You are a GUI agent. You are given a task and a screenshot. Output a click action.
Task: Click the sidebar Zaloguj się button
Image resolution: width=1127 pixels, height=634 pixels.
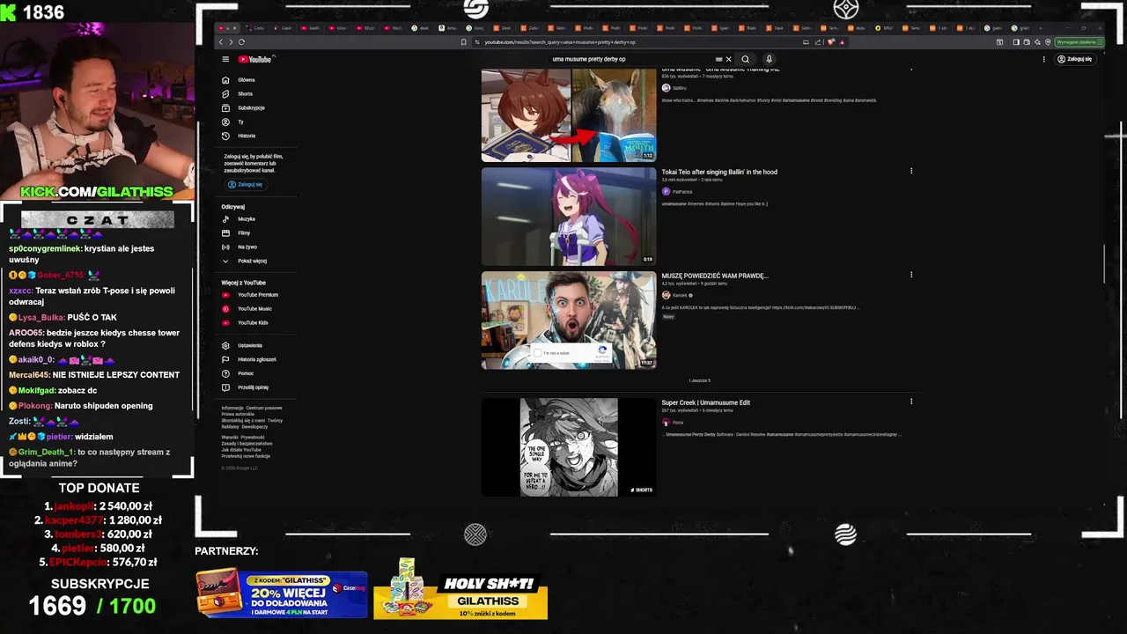point(246,184)
